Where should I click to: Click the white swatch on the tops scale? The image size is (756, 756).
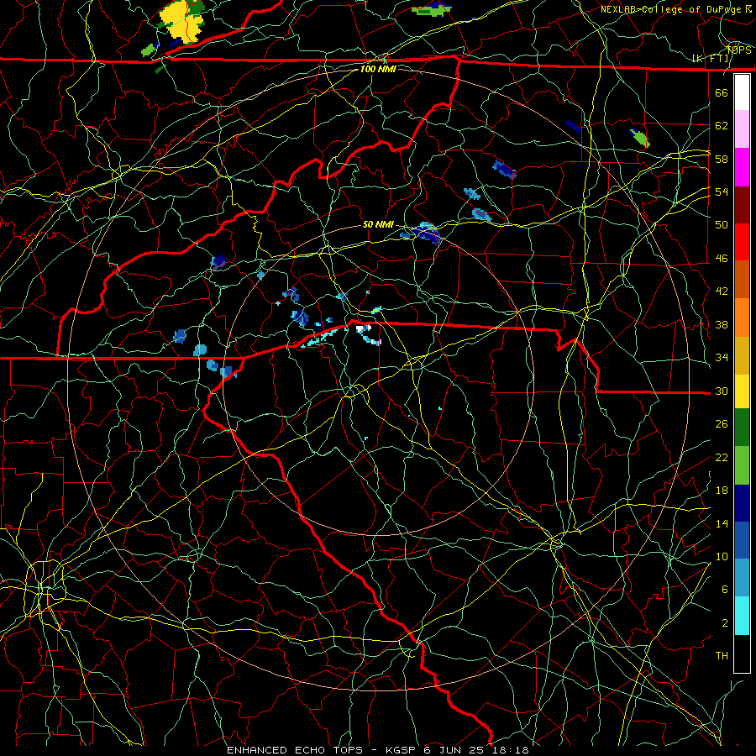(742, 92)
